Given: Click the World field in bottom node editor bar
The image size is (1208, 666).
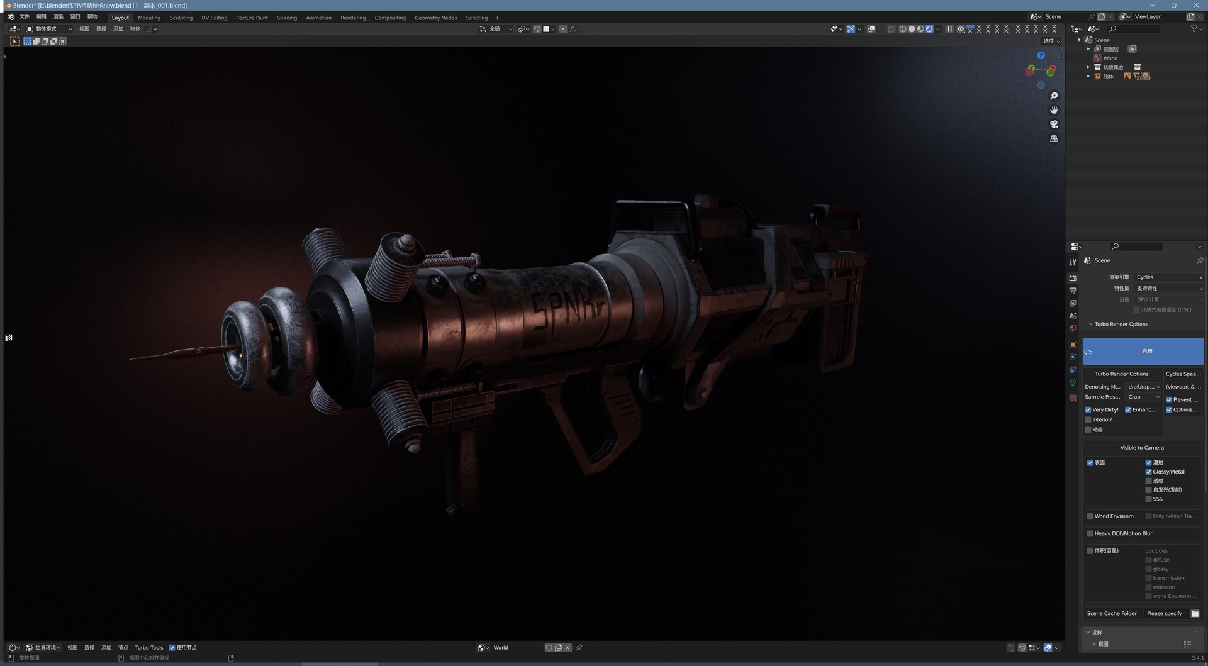Looking at the screenshot, I should [x=517, y=647].
